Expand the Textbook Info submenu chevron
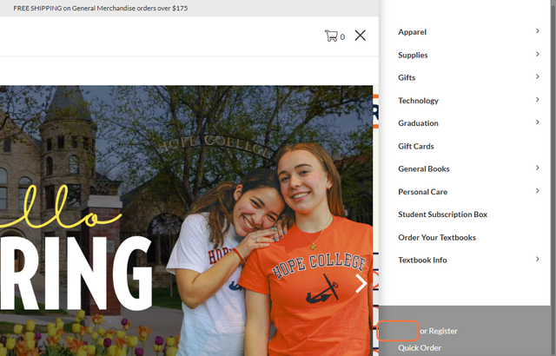 click(x=538, y=260)
